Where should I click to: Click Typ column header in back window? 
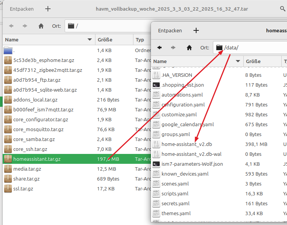(x=141, y=40)
